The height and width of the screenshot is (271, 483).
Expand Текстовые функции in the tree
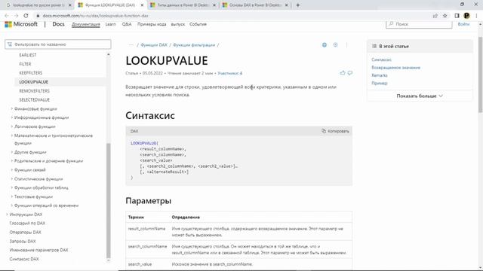(x=33, y=196)
